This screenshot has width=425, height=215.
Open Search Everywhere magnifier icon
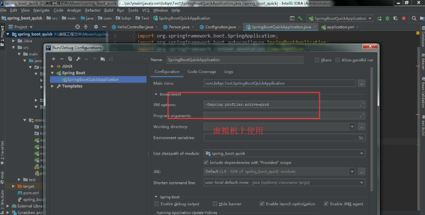(x=414, y=18)
